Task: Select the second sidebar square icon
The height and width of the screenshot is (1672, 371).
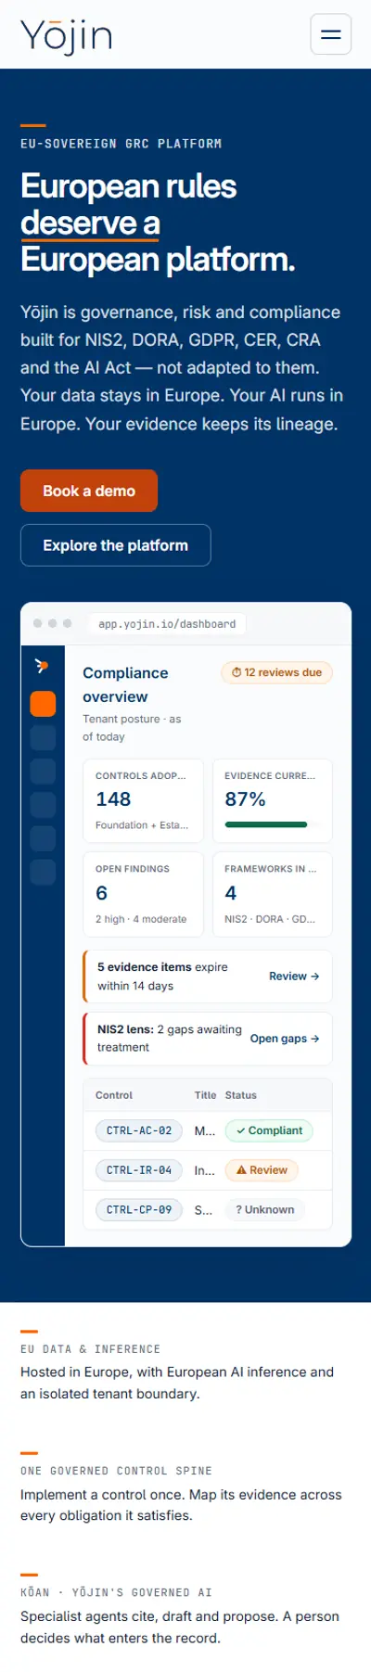Action: [43, 737]
